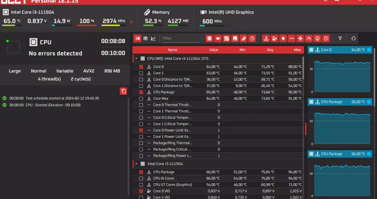
Task: Click the square icon on Core 0 graph header
Action: coord(311,50)
